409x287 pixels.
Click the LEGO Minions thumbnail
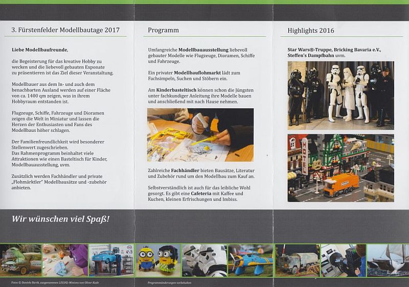[158, 260]
